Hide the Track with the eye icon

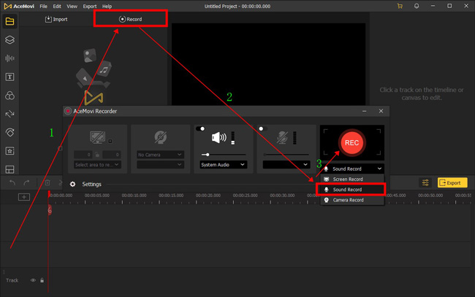(x=33, y=280)
